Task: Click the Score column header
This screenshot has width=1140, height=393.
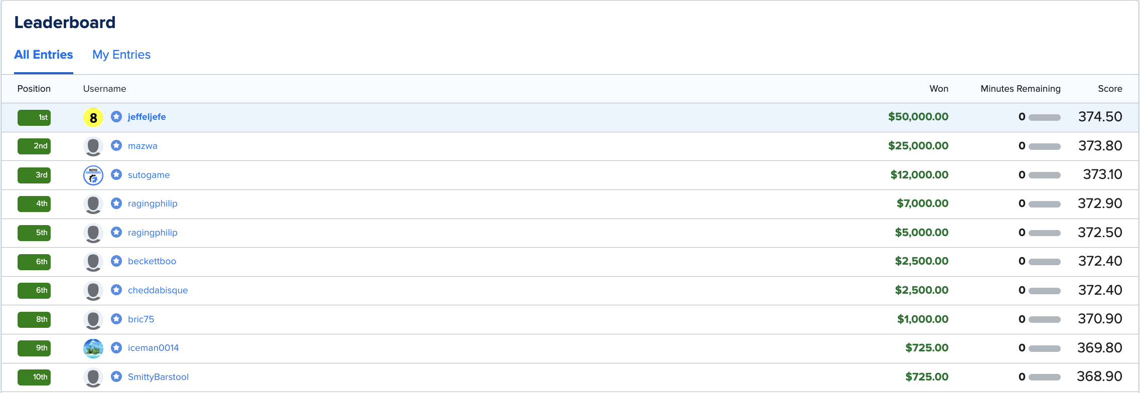Action: 1109,89
